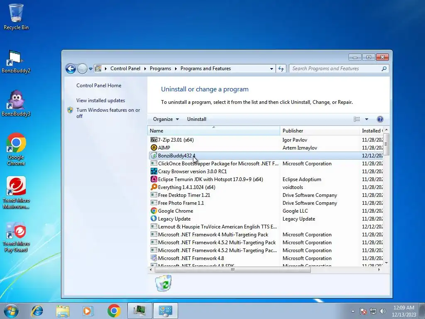Go to Control Panel breadcrumb
Image resolution: width=425 pixels, height=319 pixels.
[x=125, y=69]
